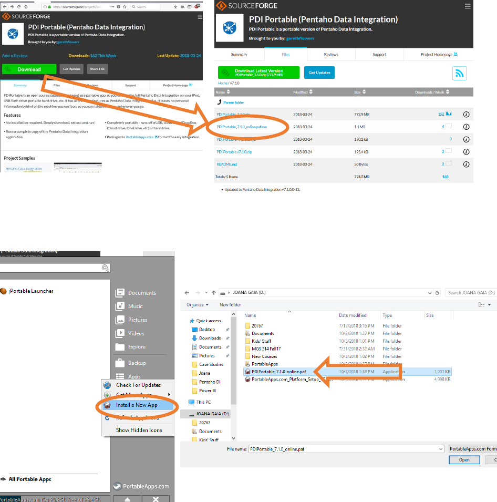Image resolution: width=497 pixels, height=502 pixels.
Task: Click the PortableApps menu search magnifier
Action: [105, 268]
